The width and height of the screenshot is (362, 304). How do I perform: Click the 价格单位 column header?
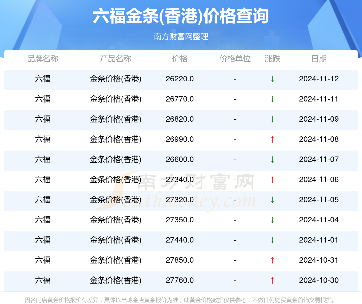[235, 59]
